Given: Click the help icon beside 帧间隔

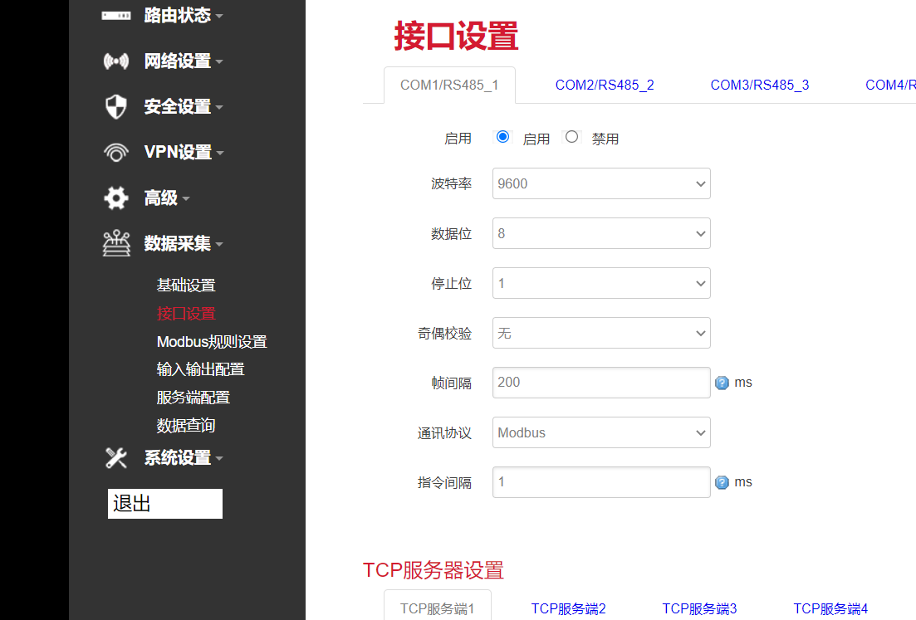Looking at the screenshot, I should click(720, 382).
